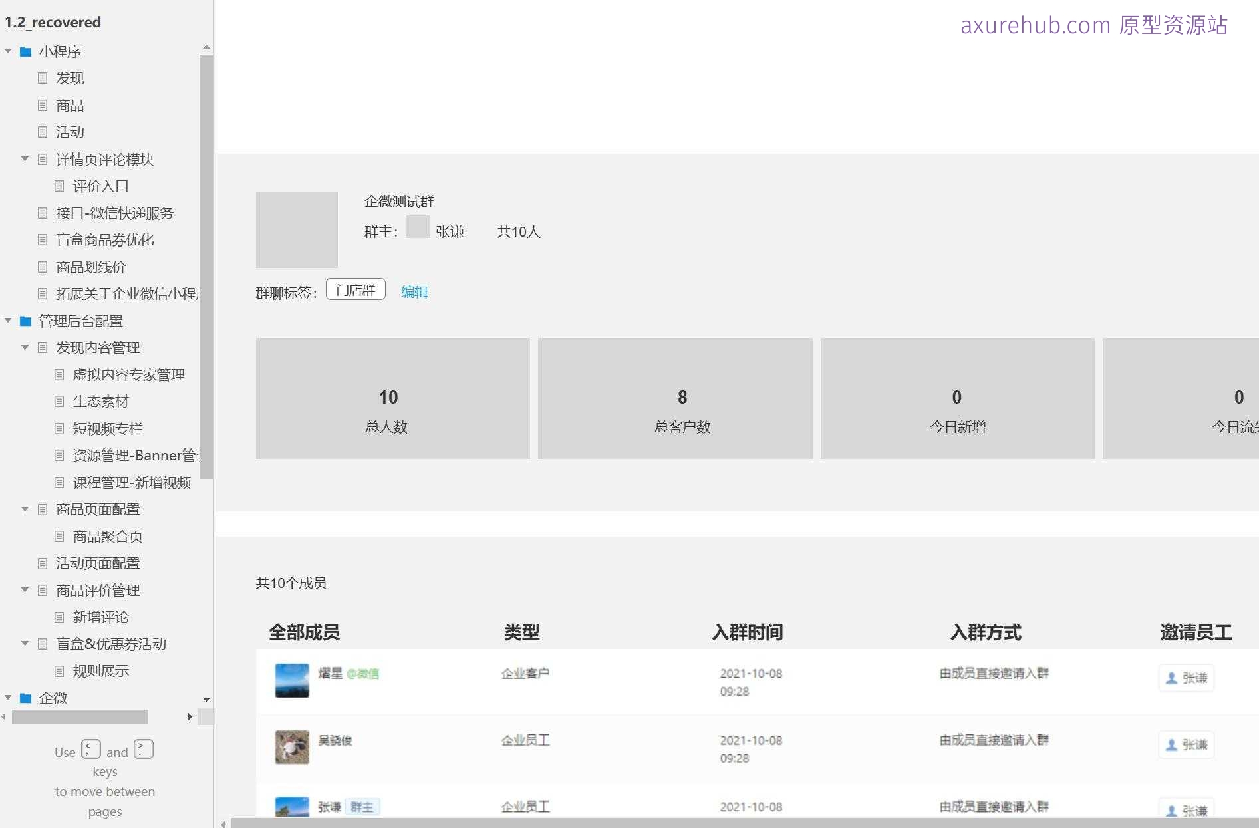
Task: Click the page icon beside 发现
Action: click(42, 78)
